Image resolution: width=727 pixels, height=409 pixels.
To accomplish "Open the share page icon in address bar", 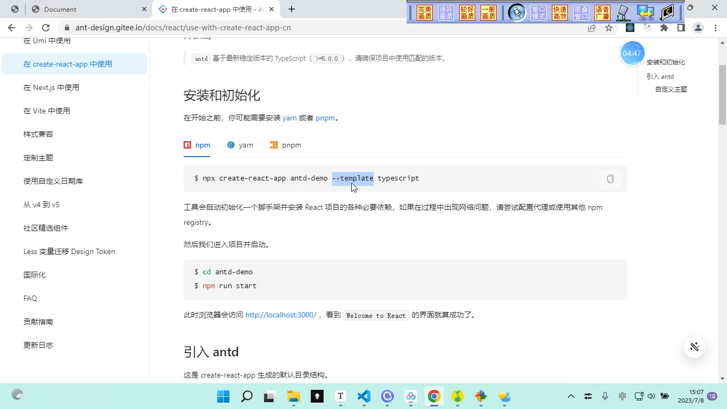I will (592, 28).
